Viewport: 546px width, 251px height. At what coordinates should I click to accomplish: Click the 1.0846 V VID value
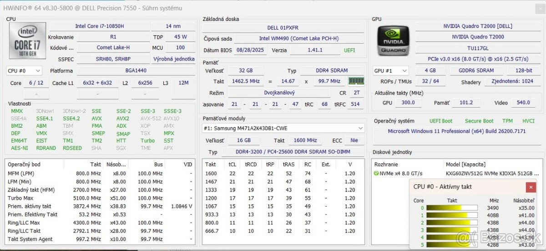[181, 206]
